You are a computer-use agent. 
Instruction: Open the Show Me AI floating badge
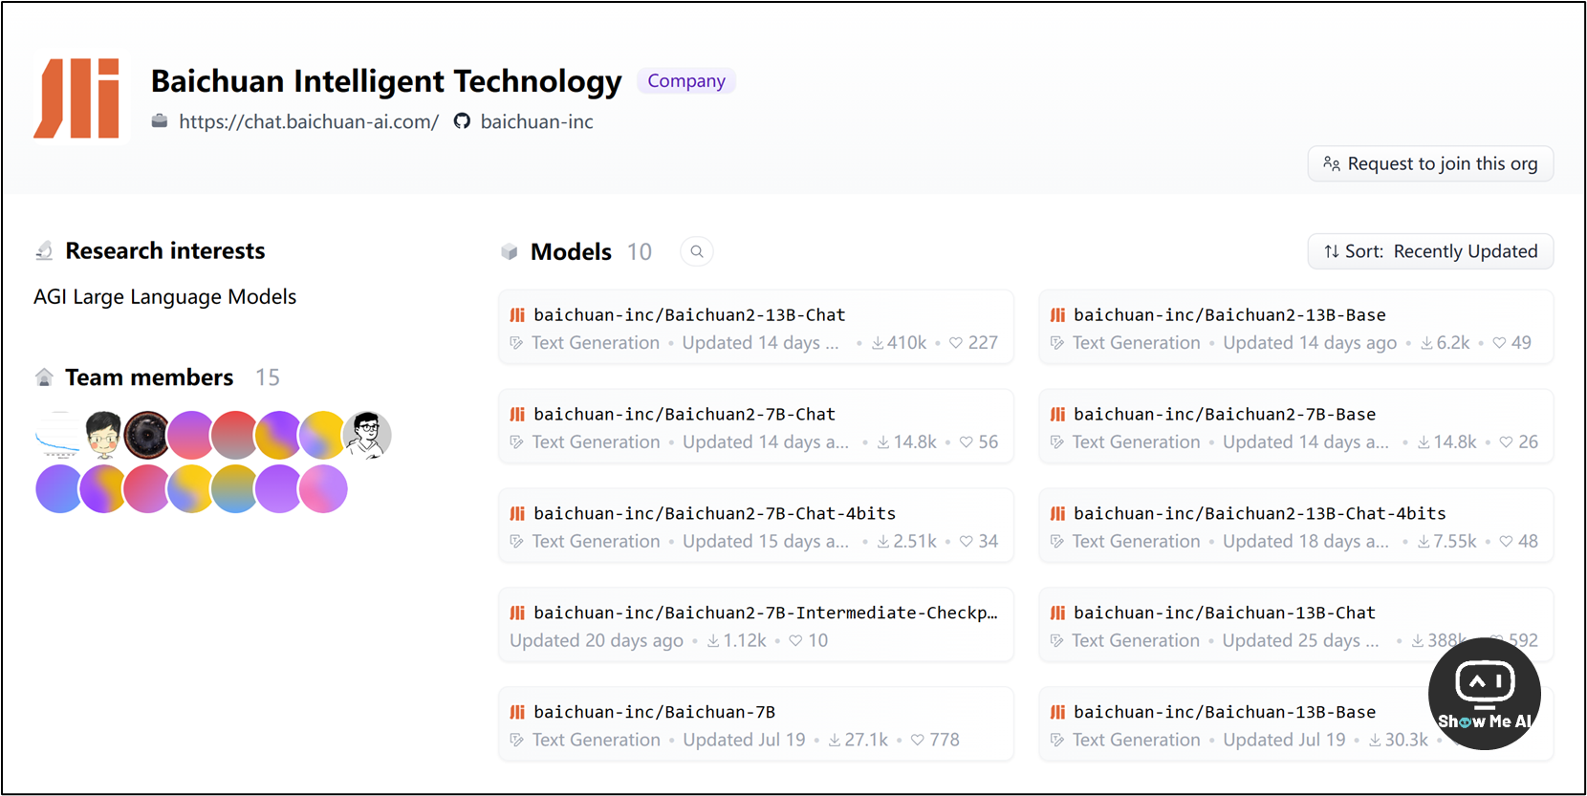(1484, 694)
